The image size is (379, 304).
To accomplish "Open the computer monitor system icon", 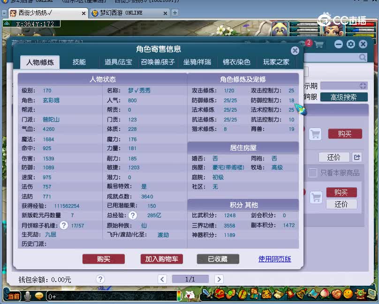I will 372,294.
